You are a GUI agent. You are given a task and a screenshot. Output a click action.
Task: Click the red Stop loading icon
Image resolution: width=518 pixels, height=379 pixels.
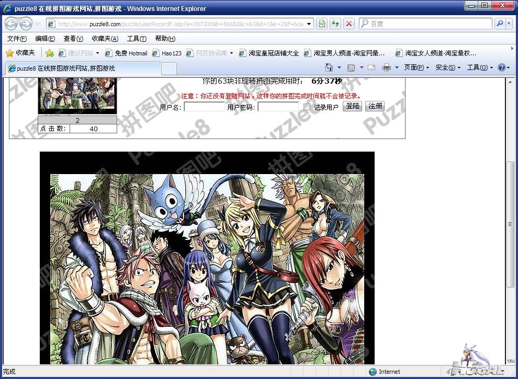(x=349, y=24)
